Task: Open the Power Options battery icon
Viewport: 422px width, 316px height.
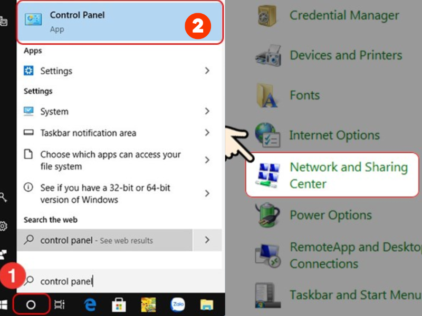Action: pos(268,215)
